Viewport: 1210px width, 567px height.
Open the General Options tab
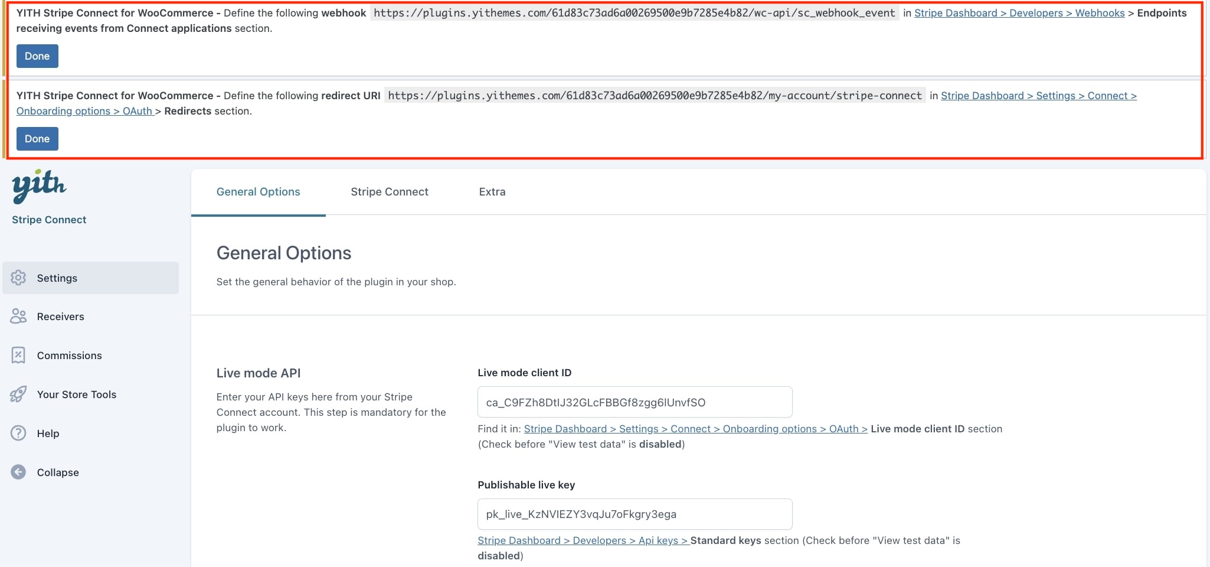258,192
